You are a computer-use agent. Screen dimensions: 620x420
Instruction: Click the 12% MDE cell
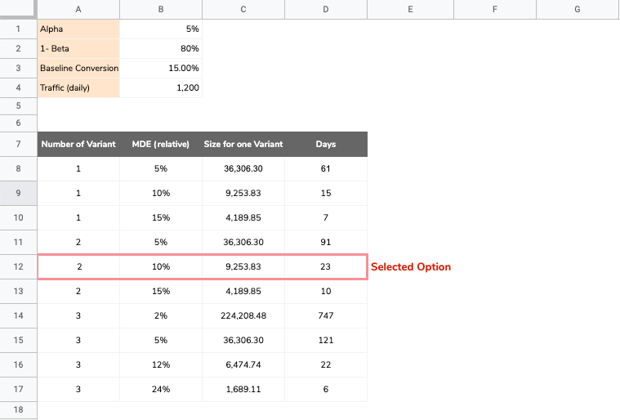[161, 365]
